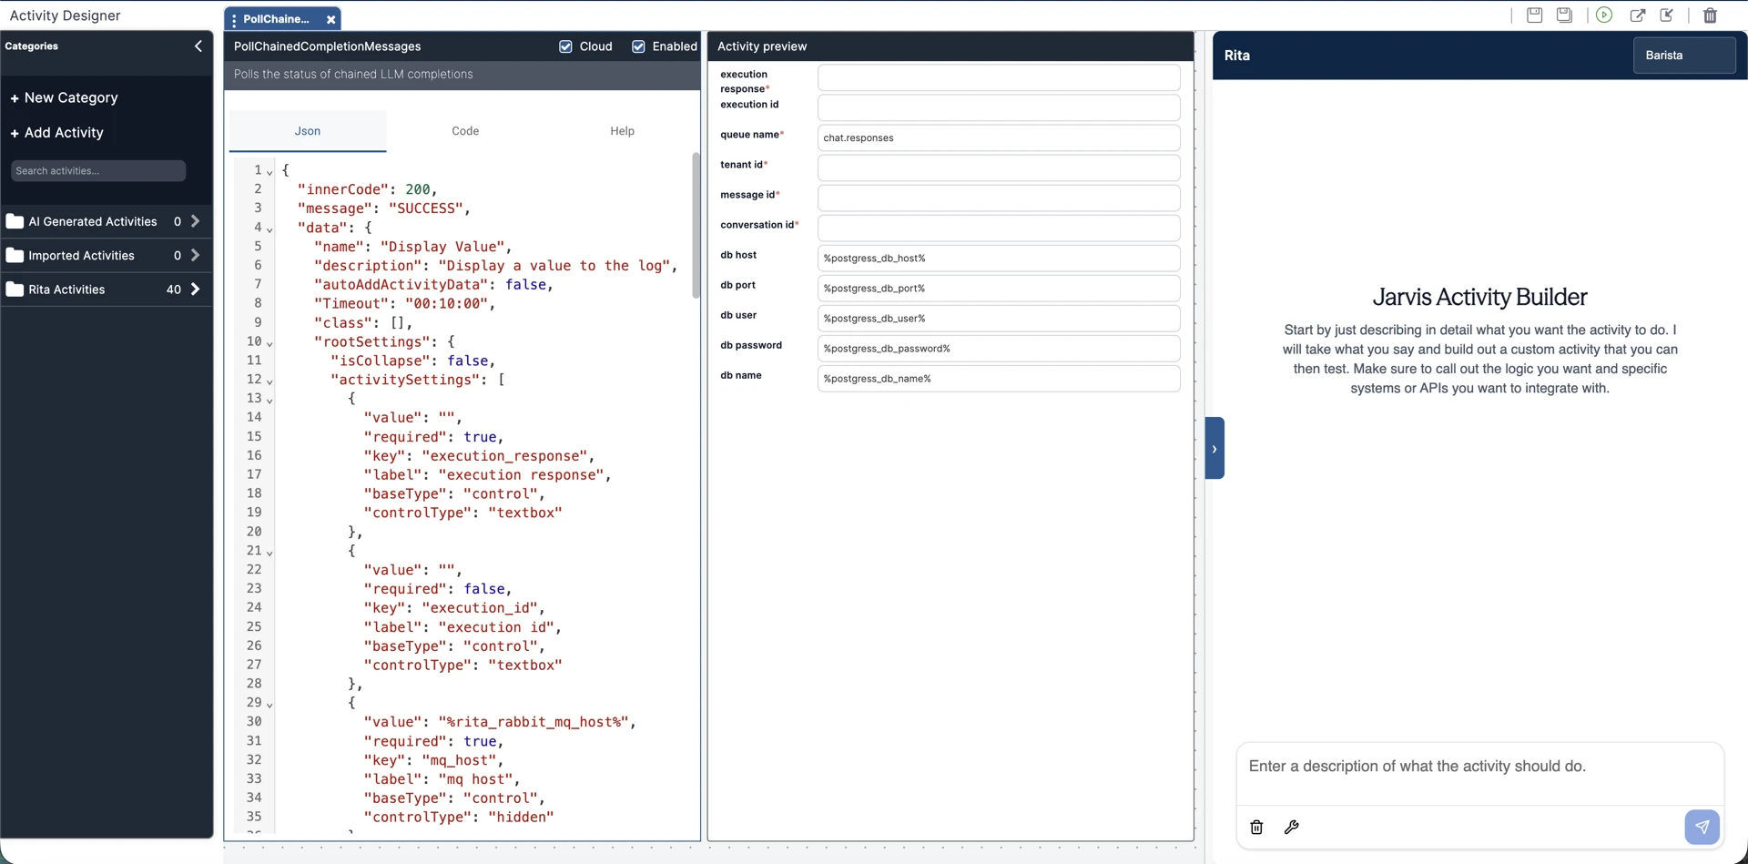Click the "Activity preview" header
This screenshot has height=864, width=1748.
tap(762, 46)
